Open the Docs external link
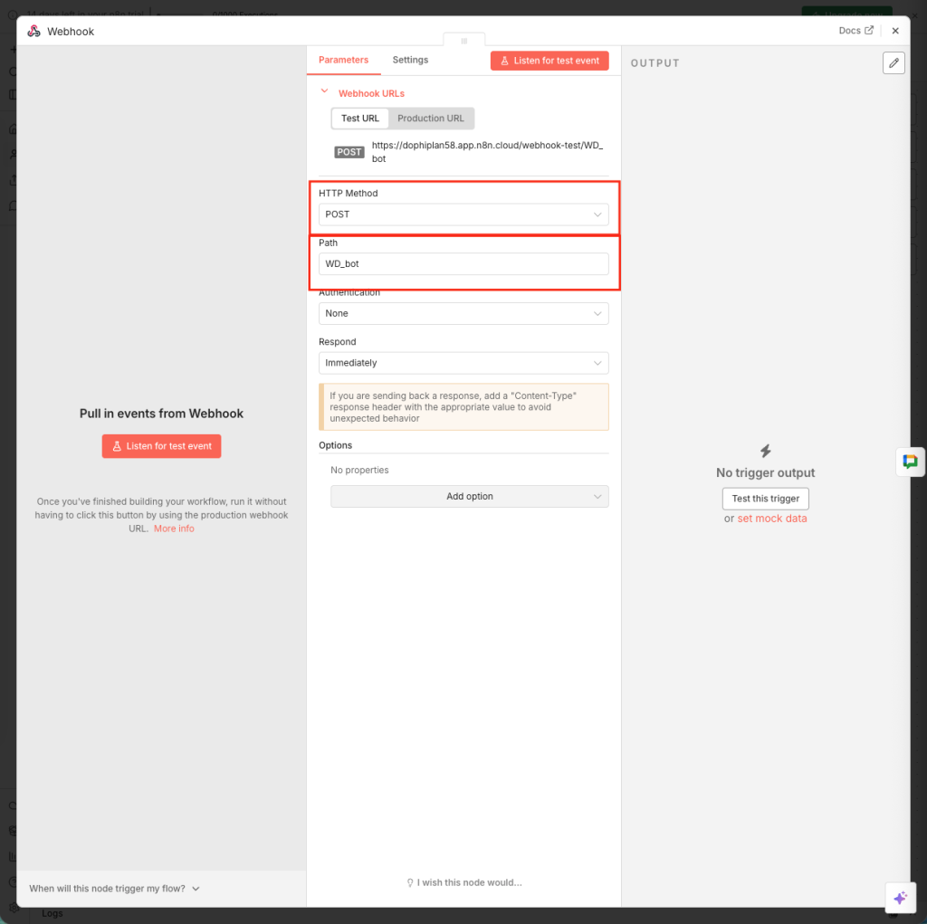927x924 pixels. tap(855, 31)
